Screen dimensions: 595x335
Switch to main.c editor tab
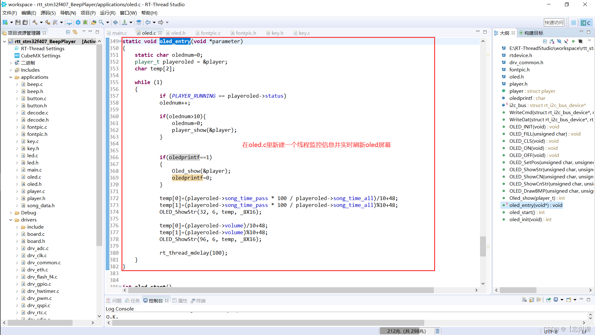tap(117, 33)
